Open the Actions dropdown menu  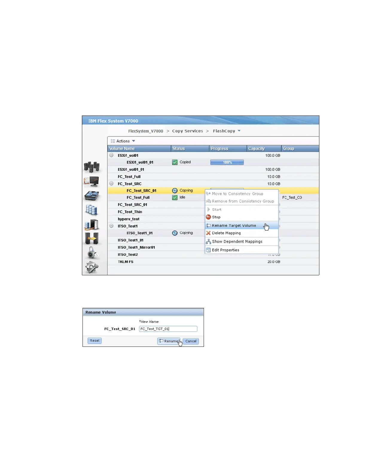coord(123,141)
